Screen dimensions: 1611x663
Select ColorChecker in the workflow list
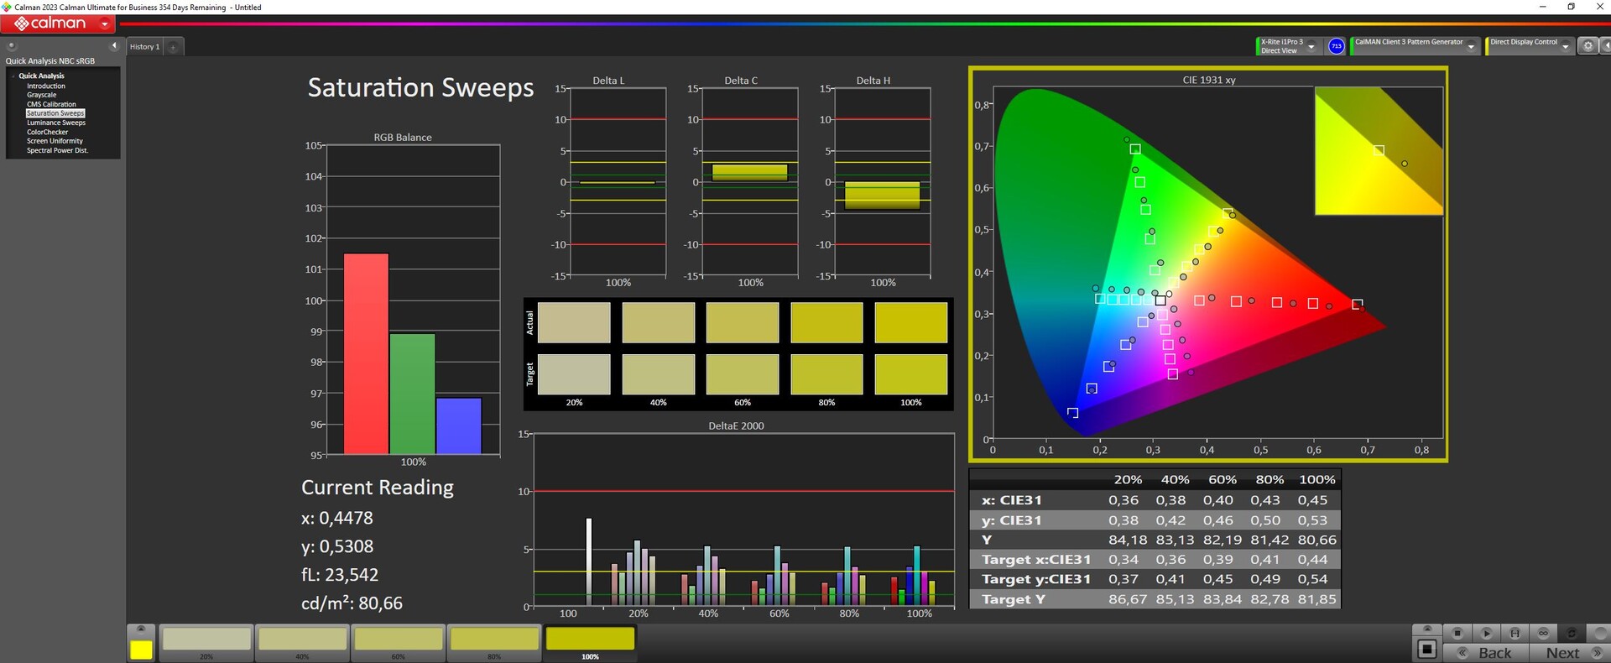(47, 132)
